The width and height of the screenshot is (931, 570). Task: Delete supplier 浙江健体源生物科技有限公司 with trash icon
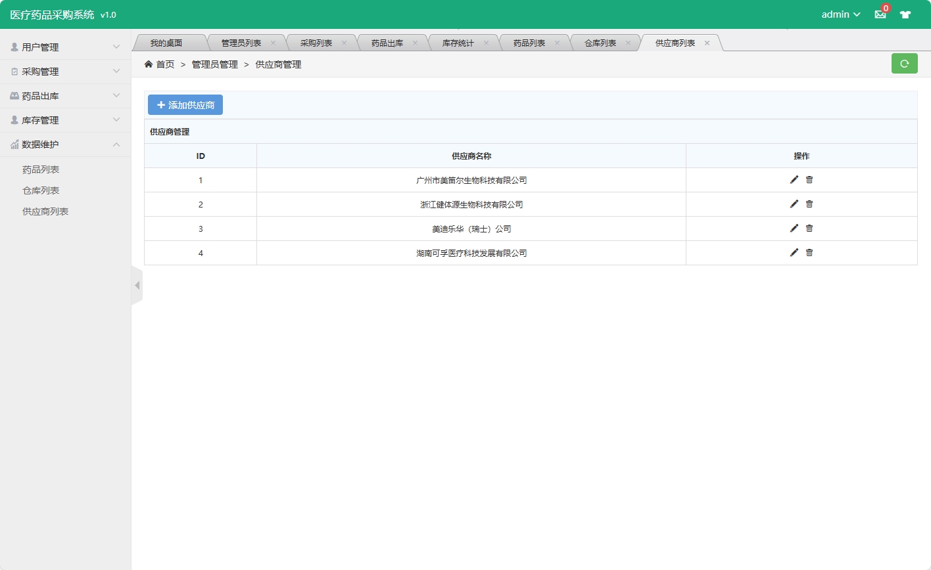coord(809,204)
